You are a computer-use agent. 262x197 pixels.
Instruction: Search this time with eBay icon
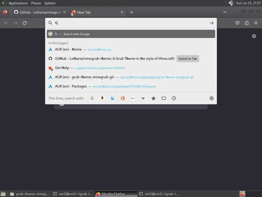tap(133, 98)
